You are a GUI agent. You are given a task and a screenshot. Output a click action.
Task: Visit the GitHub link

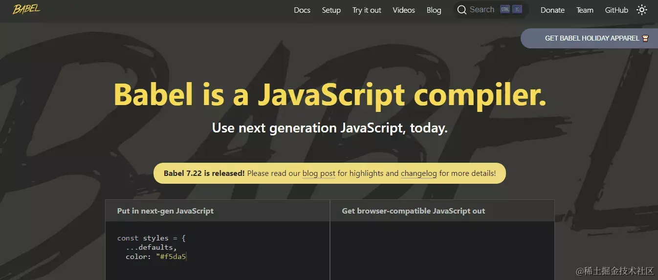click(616, 10)
